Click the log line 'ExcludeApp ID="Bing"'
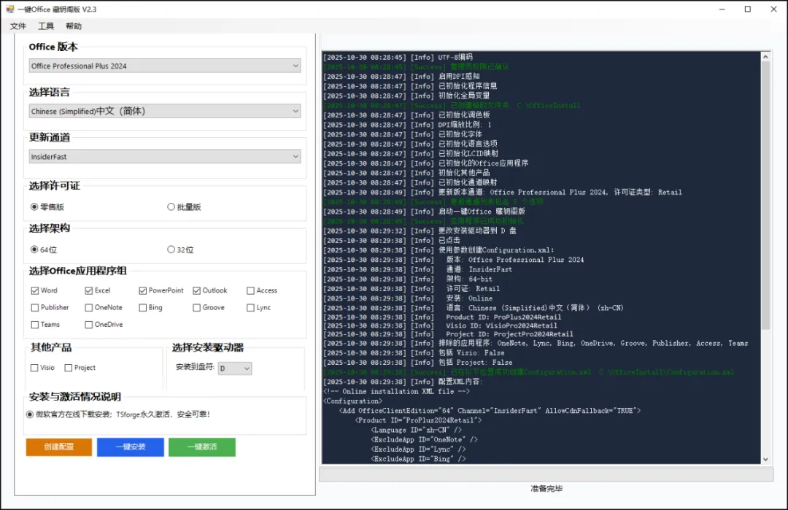This screenshot has width=788, height=510. [x=419, y=459]
